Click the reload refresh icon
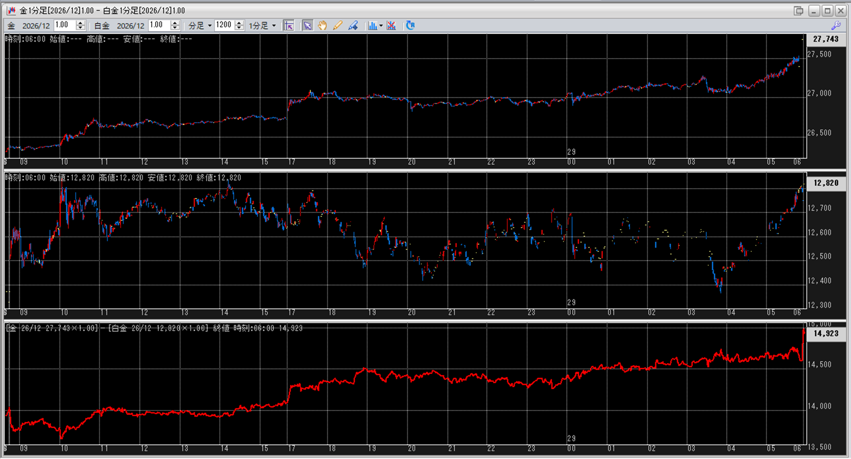Screen dimensions: 851x459 (x=410, y=25)
